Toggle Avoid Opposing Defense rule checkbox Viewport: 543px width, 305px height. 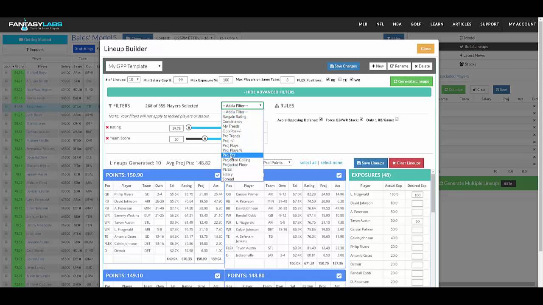pos(321,119)
